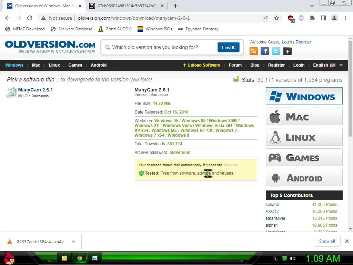Open the Forum link
353x265 pixels.
235,65
